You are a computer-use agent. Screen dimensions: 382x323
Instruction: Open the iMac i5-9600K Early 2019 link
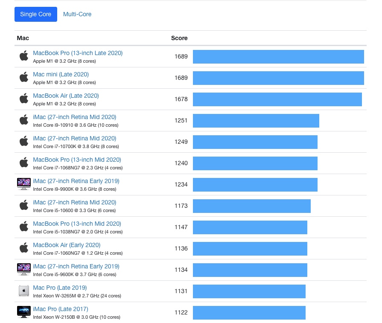point(76,266)
